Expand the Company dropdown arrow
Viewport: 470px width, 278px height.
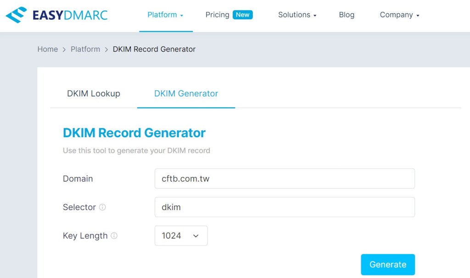tap(418, 16)
